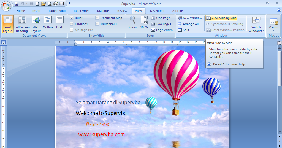282x148 pixels.
Task: Open the Insert tab
Action: [x=36, y=11]
